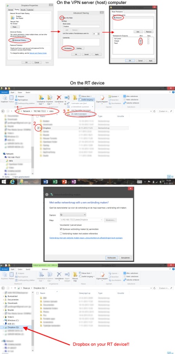Click Caching button in Advanced Sharing
Viewport: 175px width, 354px height.
[79, 48]
